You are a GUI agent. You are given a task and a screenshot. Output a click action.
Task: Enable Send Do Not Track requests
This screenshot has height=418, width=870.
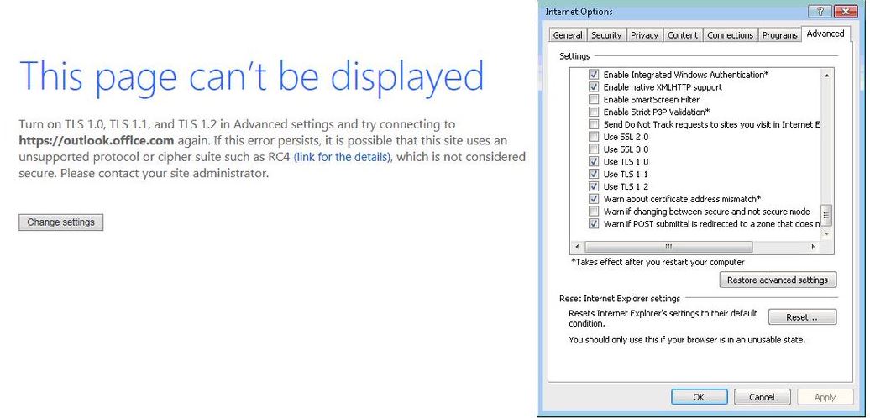594,124
